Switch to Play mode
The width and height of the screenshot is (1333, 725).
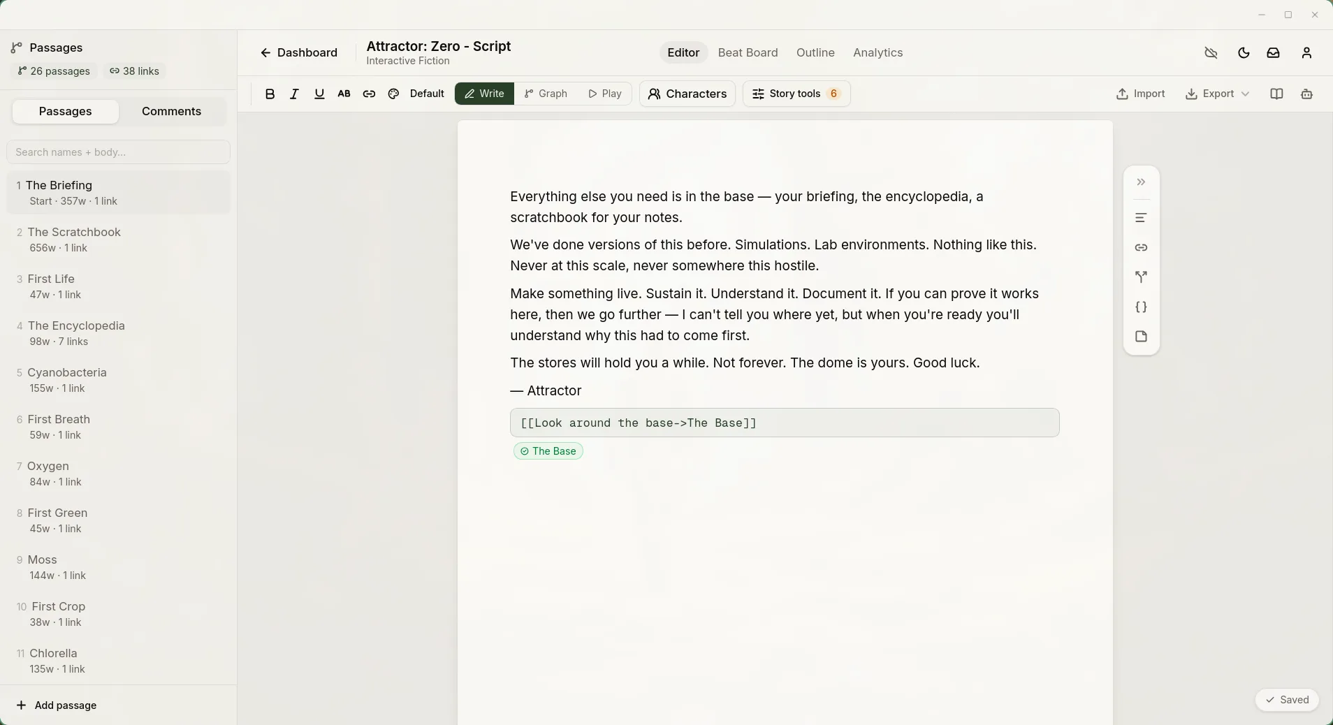coord(605,94)
